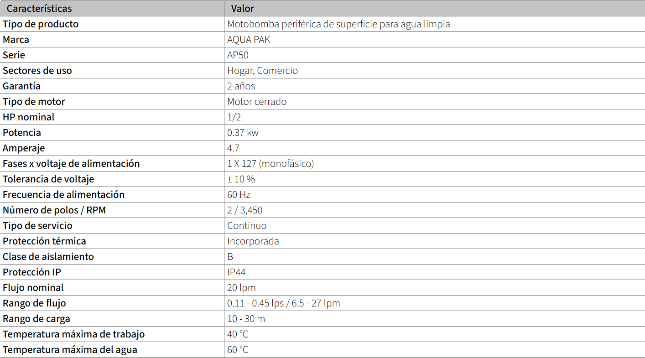This screenshot has width=645, height=358.
Task: Click the Características column header
Action: click(39, 9)
